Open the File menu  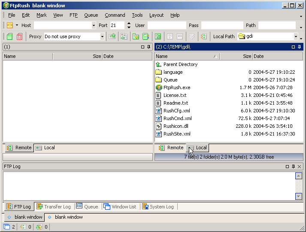pyautogui.click(x=12, y=15)
